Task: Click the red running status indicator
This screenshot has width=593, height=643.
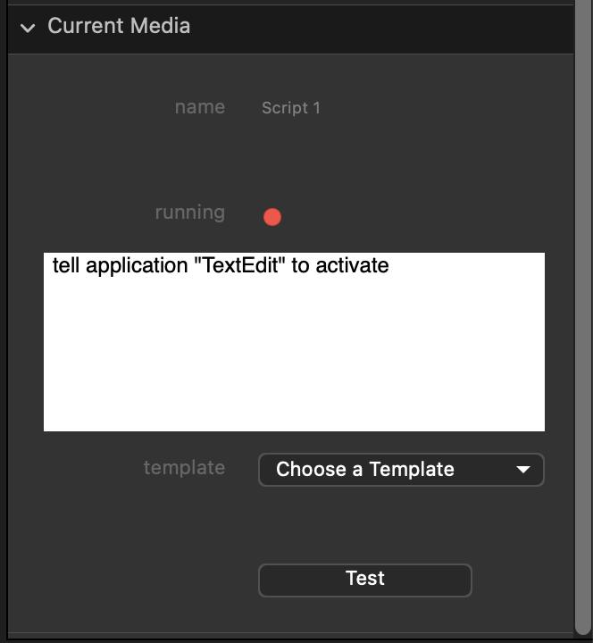Action: click(272, 217)
